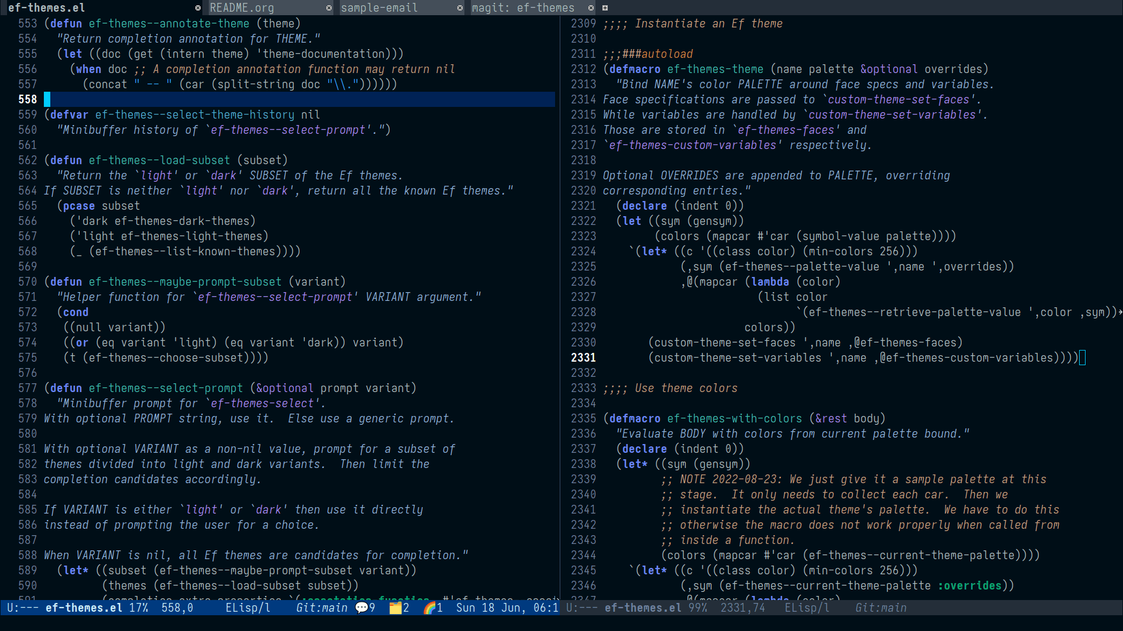Click line number 2331 in right window
The width and height of the screenshot is (1123, 631).
click(583, 358)
